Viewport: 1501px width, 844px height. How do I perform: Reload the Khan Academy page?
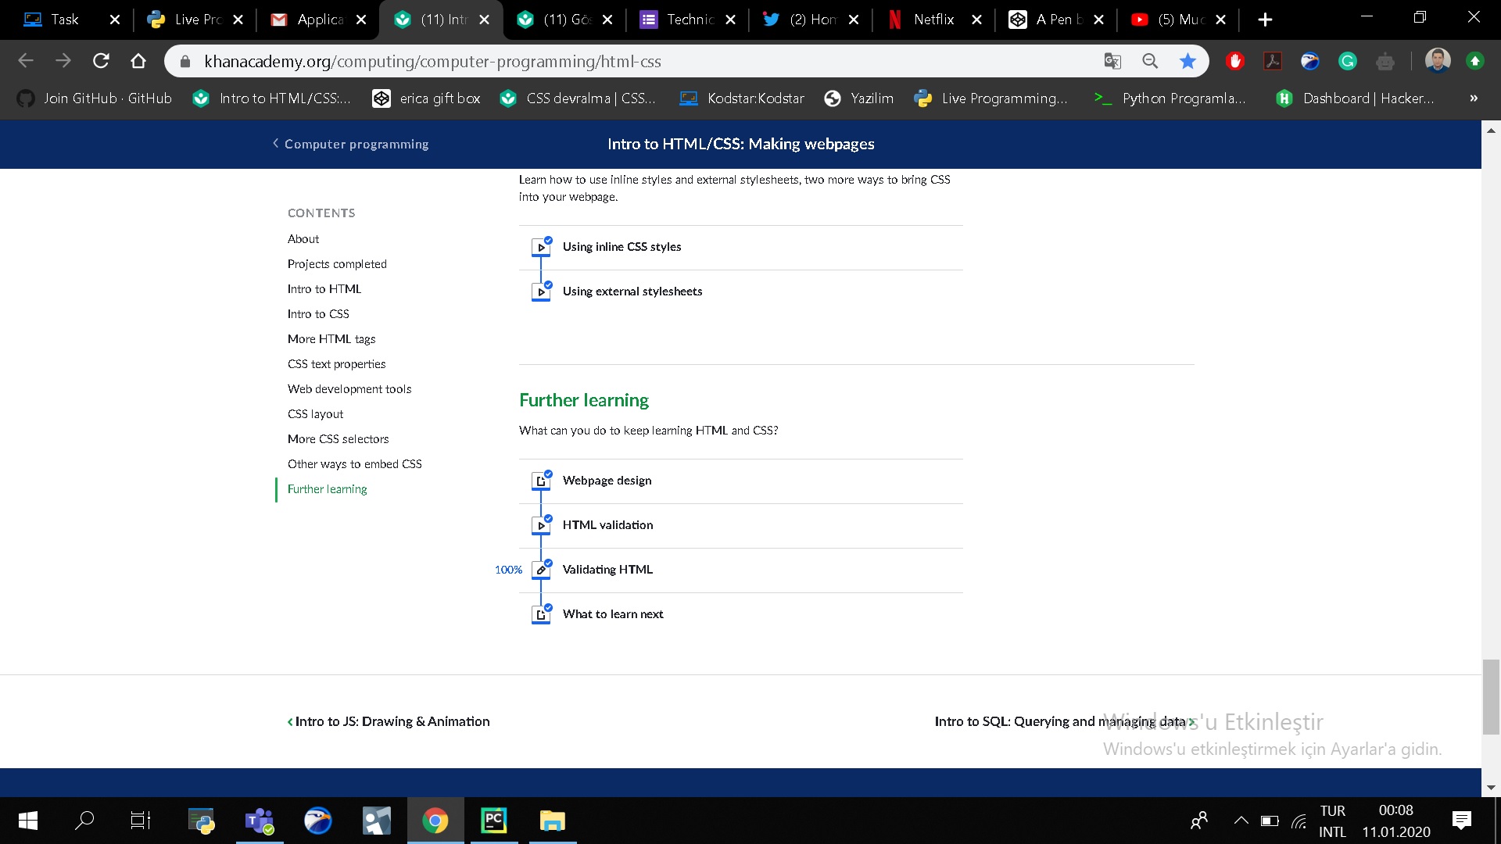[x=101, y=61]
